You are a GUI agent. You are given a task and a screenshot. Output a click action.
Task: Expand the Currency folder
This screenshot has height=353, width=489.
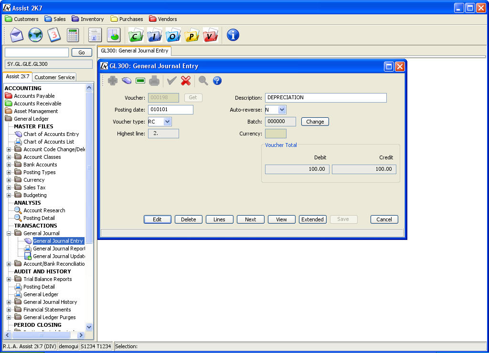coord(9,180)
